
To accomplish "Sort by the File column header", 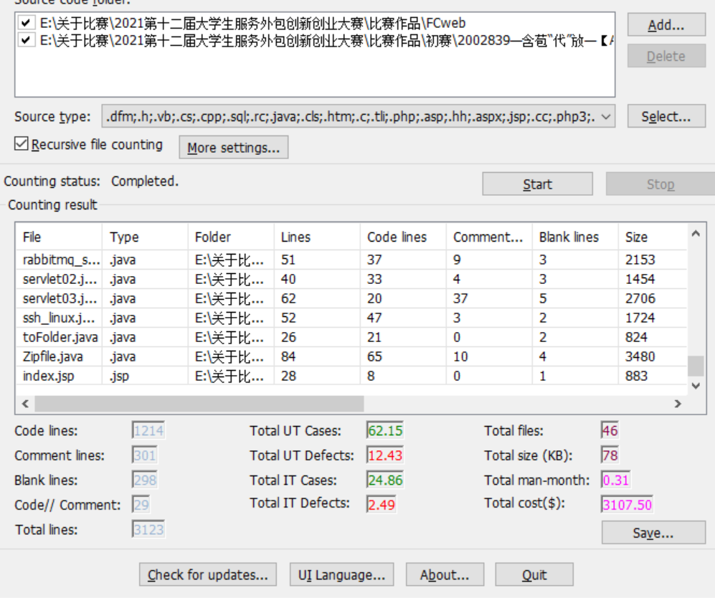I will point(59,237).
